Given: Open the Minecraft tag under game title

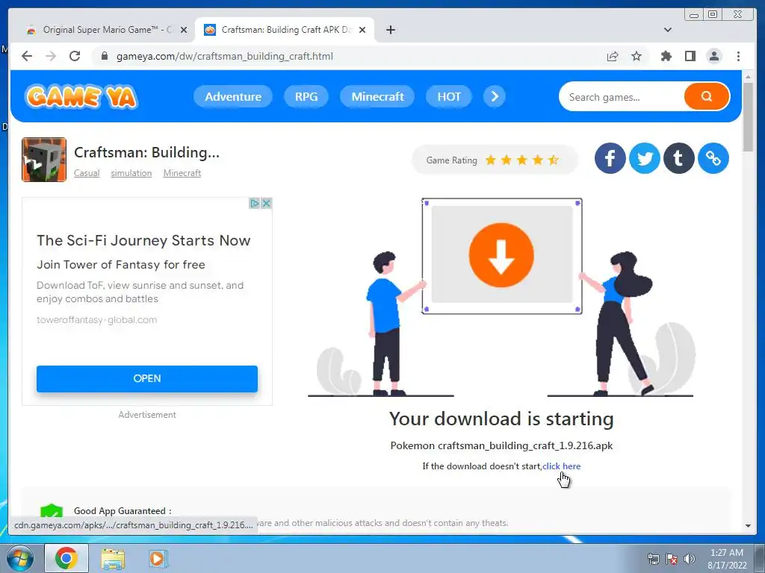Looking at the screenshot, I should pyautogui.click(x=182, y=173).
